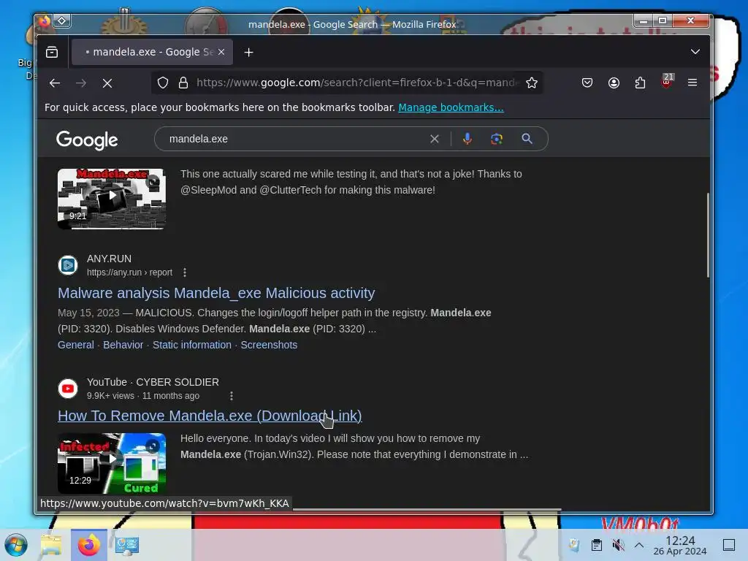This screenshot has height=561, width=748.
Task: Open the Behavior sitelink
Action: pyautogui.click(x=123, y=345)
